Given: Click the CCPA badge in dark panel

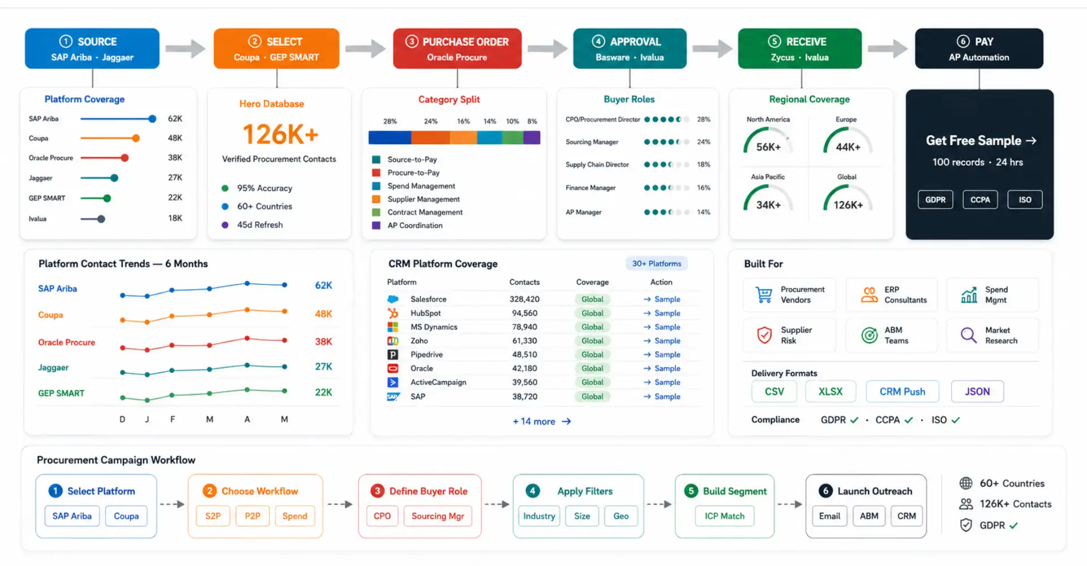Looking at the screenshot, I should 980,200.
